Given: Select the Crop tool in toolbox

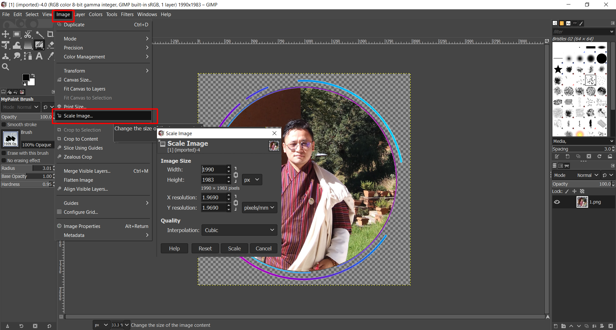Looking at the screenshot, I should [50, 34].
